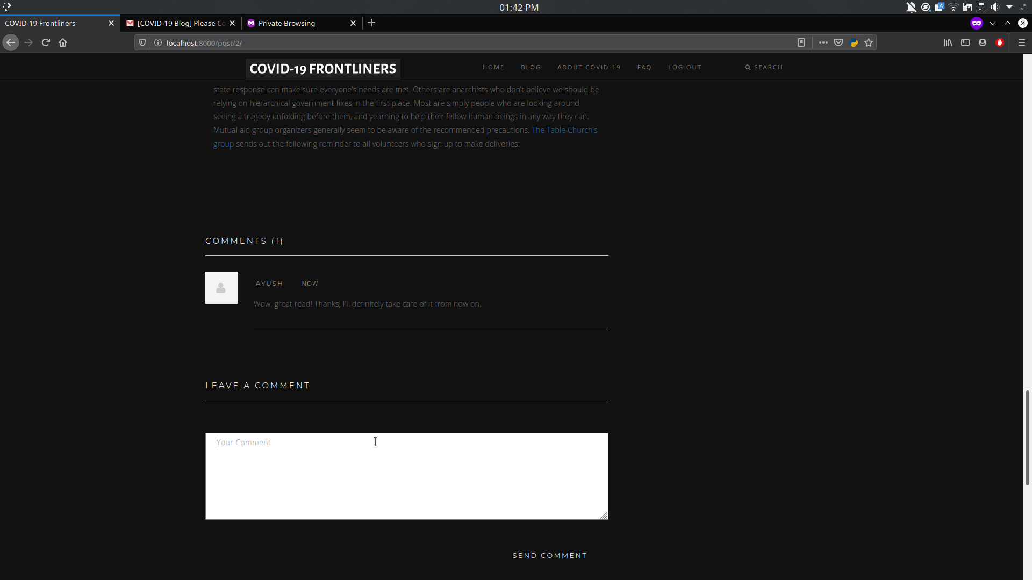
Task: Switch to the Private Browsing tab
Action: [x=286, y=23]
